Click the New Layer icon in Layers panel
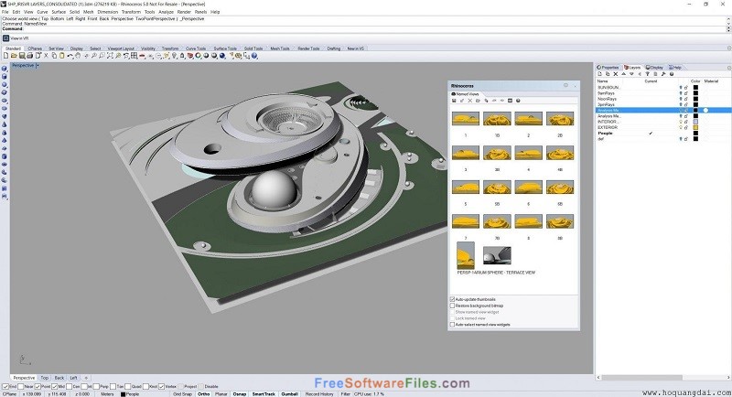The height and width of the screenshot is (397, 732). [600, 74]
